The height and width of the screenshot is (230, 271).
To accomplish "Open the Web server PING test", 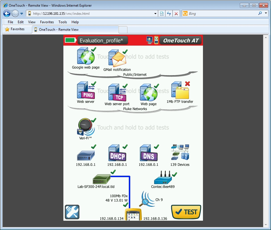I will pos(85,91).
